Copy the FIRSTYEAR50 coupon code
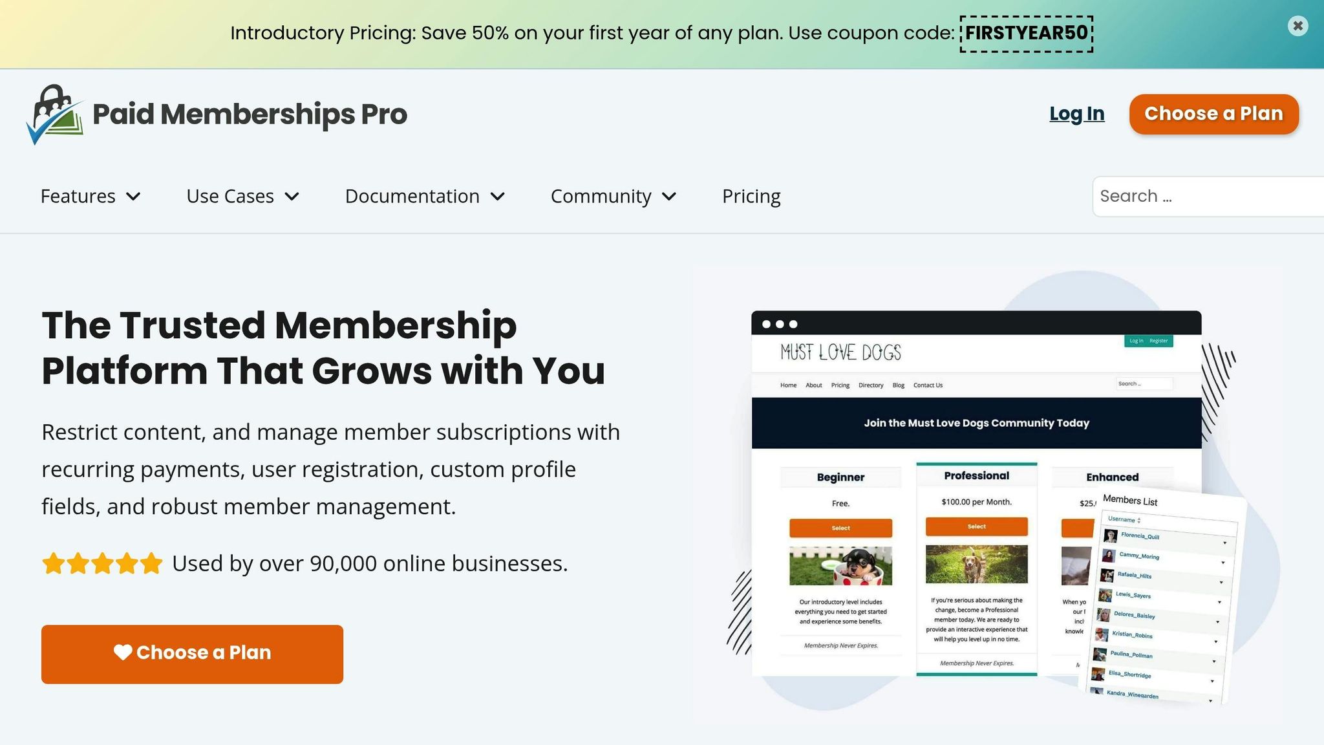Screen dimensions: 1324x745 1026,34
